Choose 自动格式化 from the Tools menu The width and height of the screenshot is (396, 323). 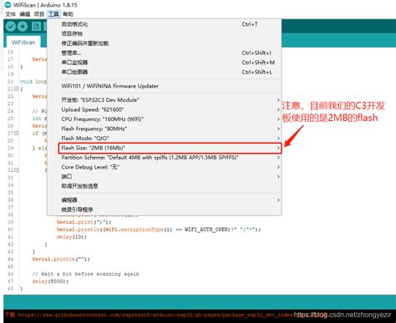[x=165, y=24]
